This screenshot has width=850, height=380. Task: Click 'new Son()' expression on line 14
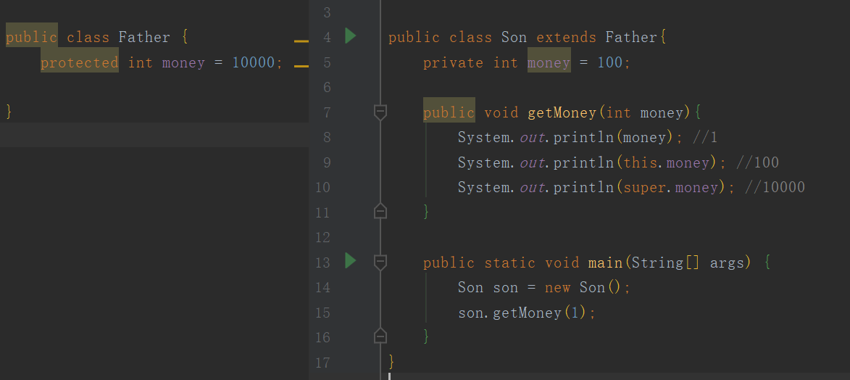point(583,287)
